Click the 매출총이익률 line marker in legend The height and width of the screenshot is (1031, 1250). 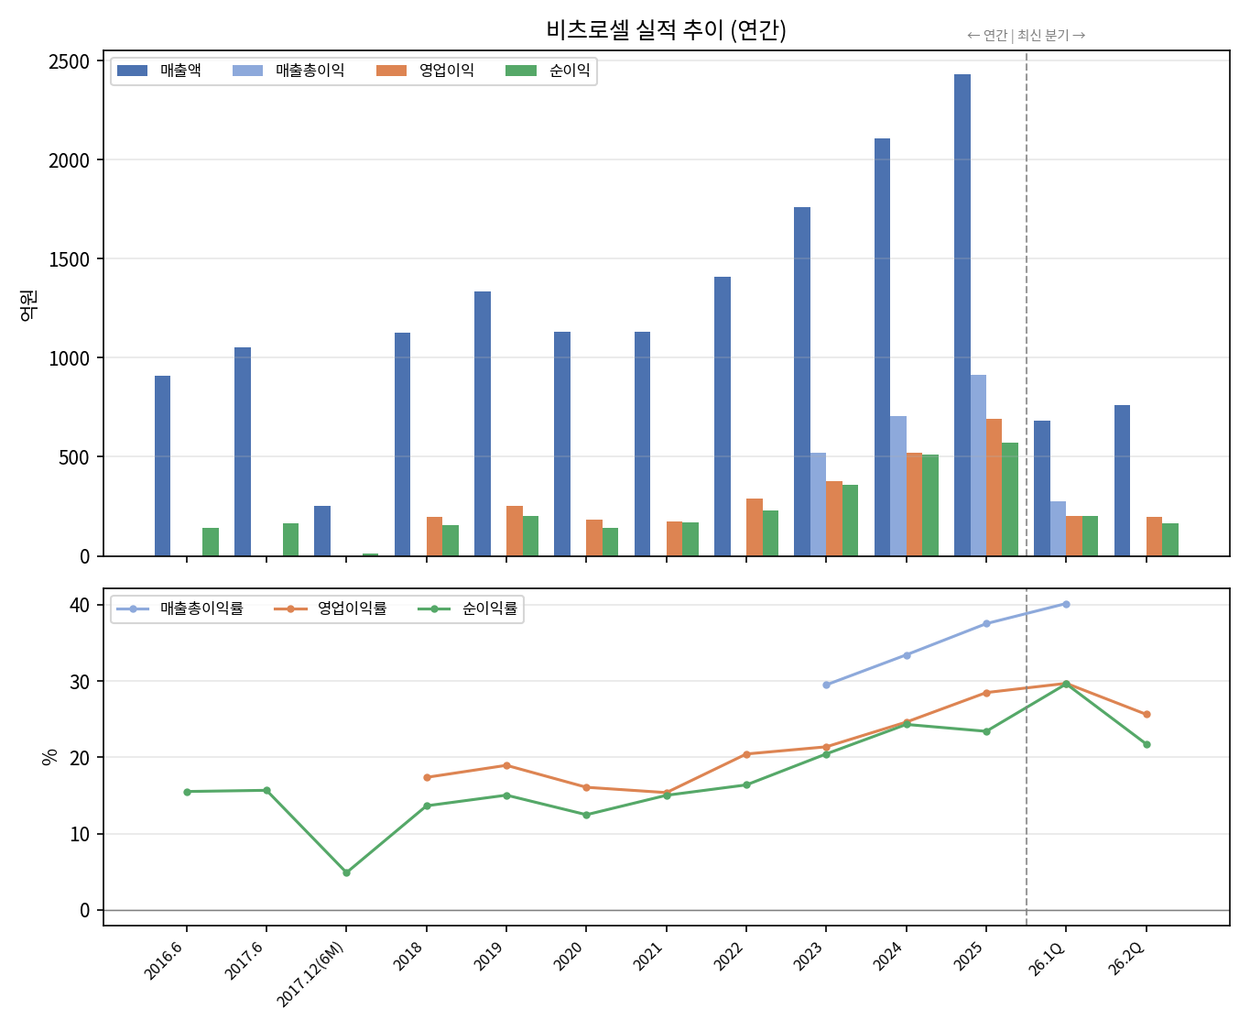[x=133, y=609]
